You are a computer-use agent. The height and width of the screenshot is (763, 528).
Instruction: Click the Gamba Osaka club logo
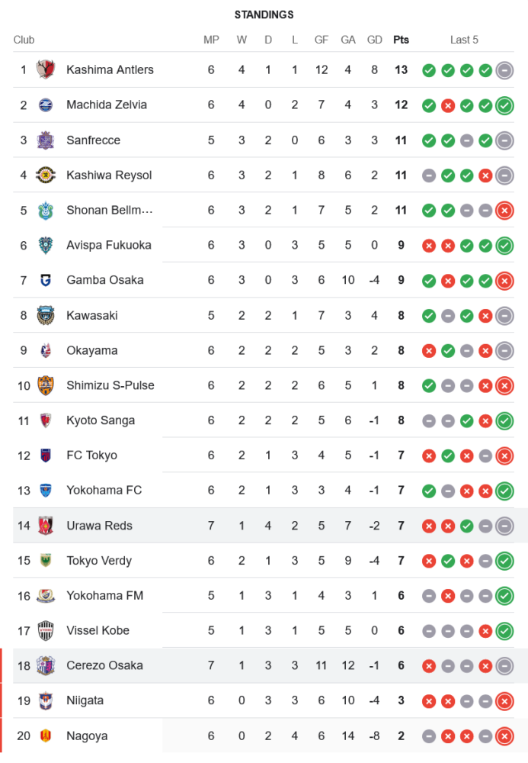[x=46, y=280]
